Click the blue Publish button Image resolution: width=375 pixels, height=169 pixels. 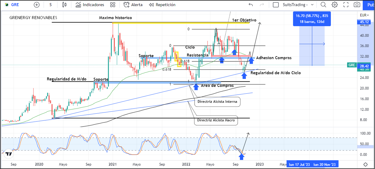point(370,5)
